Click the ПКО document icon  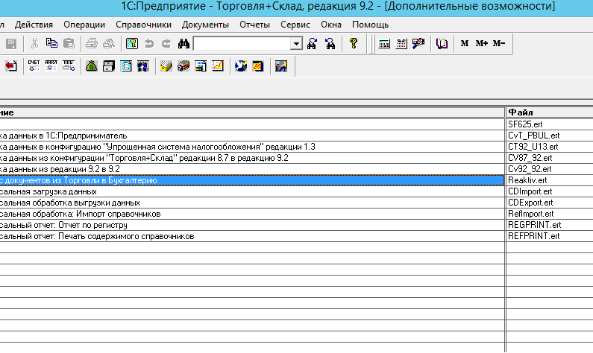coord(69,66)
